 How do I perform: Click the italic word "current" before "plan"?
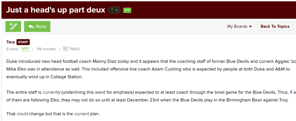(82, 113)
